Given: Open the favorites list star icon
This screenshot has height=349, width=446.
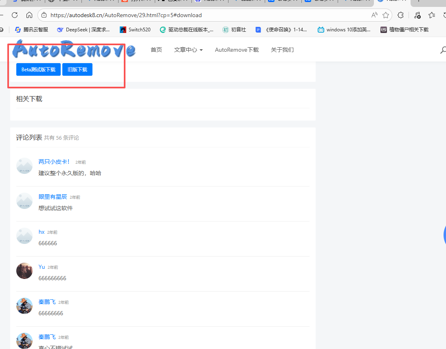Looking at the screenshot, I should pyautogui.click(x=432, y=15).
